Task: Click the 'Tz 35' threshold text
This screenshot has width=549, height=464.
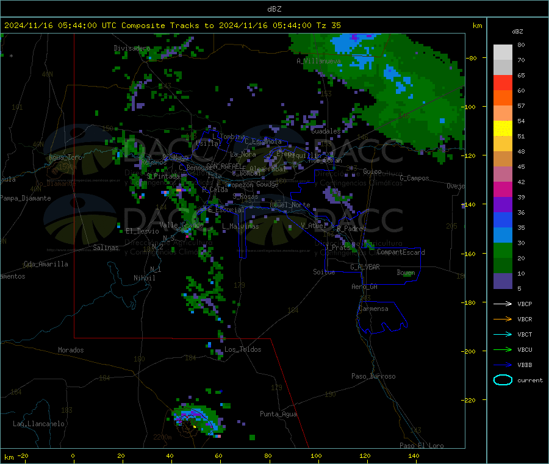Action: [328, 26]
